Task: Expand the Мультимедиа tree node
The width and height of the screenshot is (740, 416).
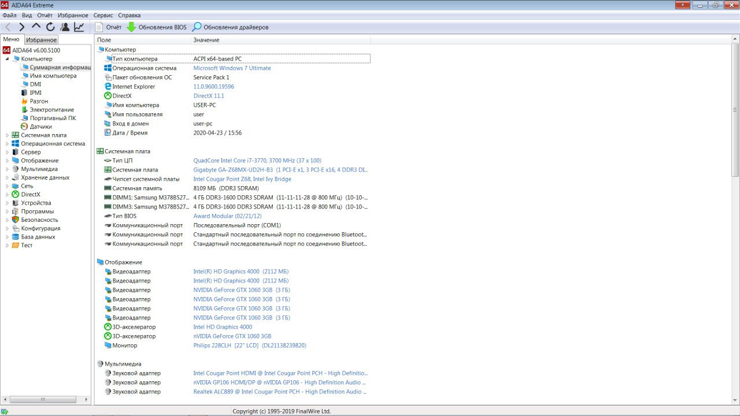Action: pyautogui.click(x=7, y=169)
